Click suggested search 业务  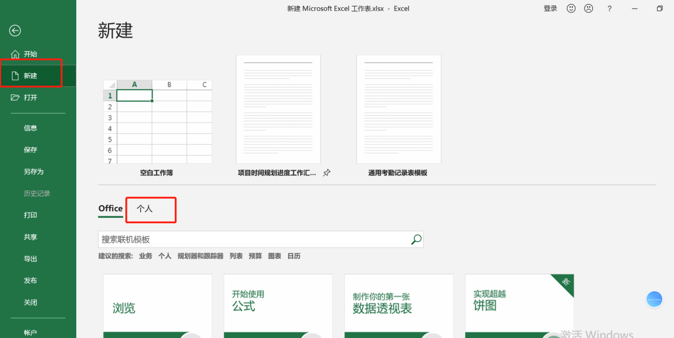pyautogui.click(x=146, y=256)
